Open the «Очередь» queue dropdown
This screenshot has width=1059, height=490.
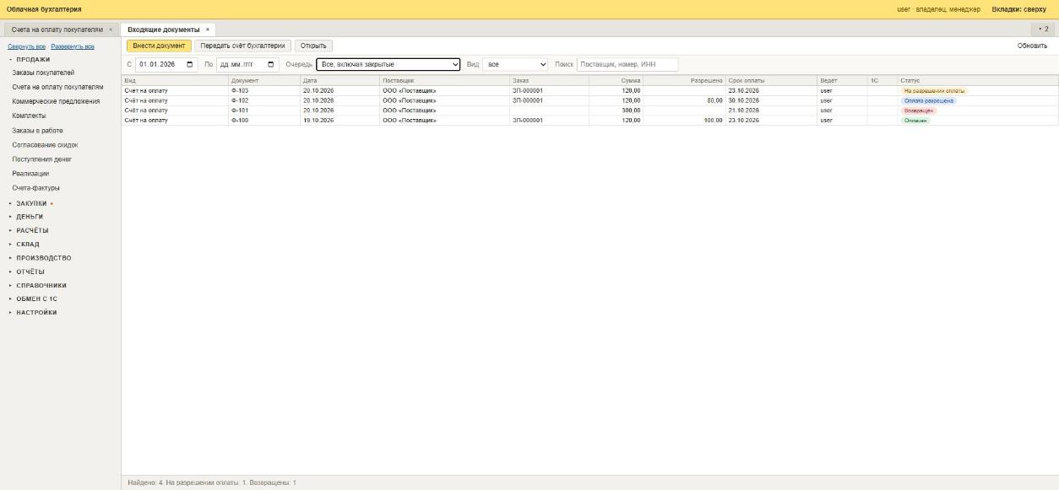pos(388,65)
